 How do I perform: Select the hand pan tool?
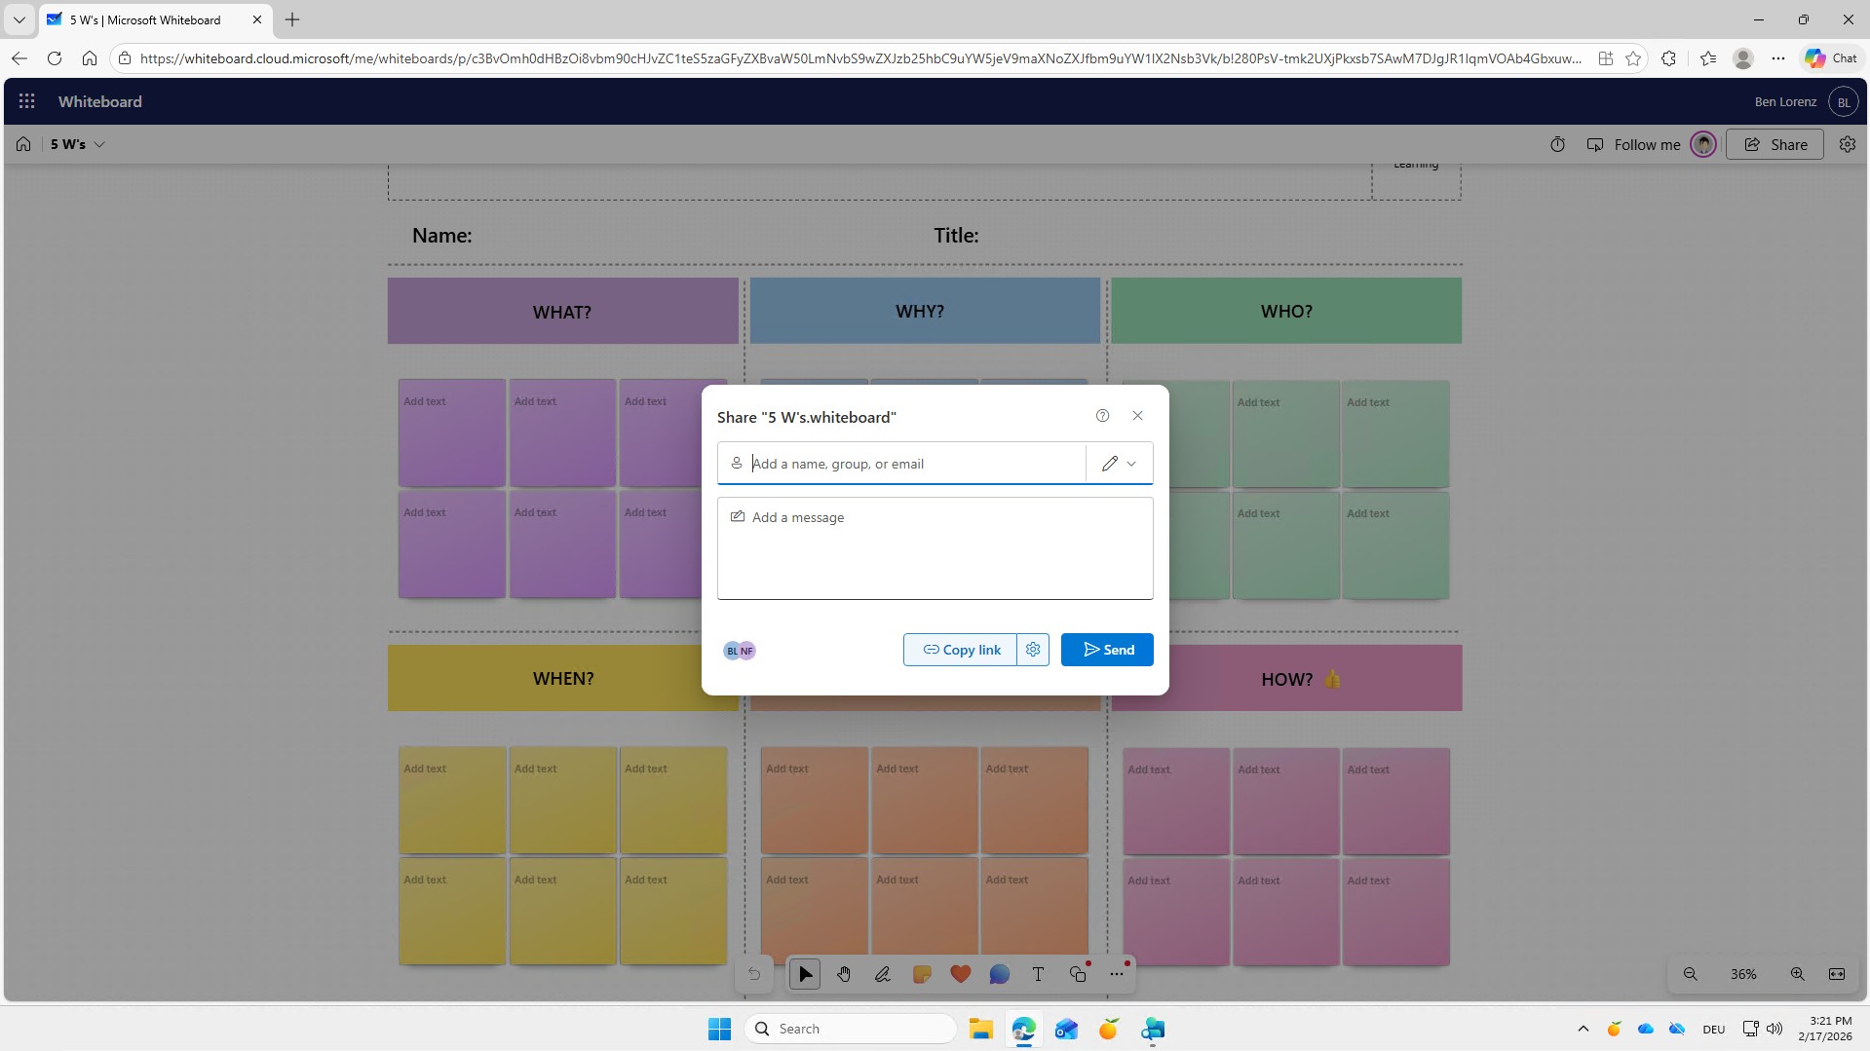[844, 974]
